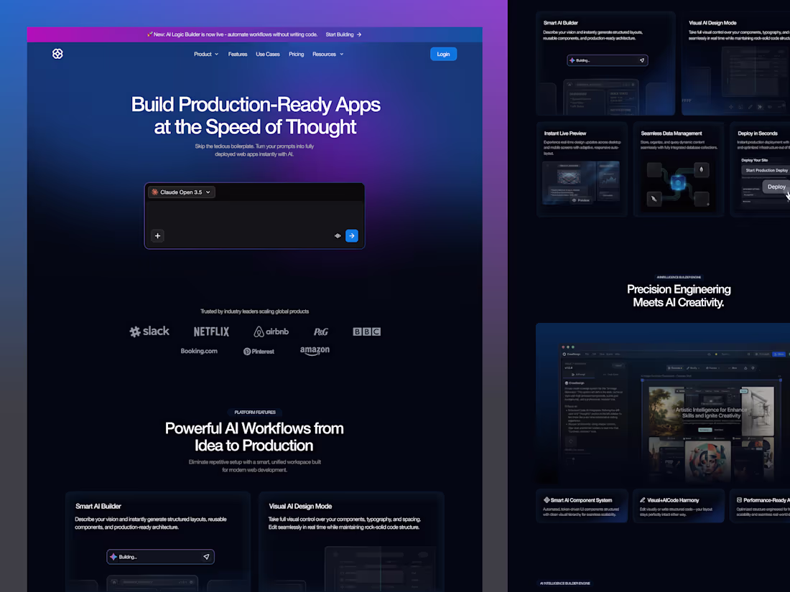This screenshot has width=790, height=592.
Task: Click the Preview eye icon in Live Preview card
Action: (574, 200)
